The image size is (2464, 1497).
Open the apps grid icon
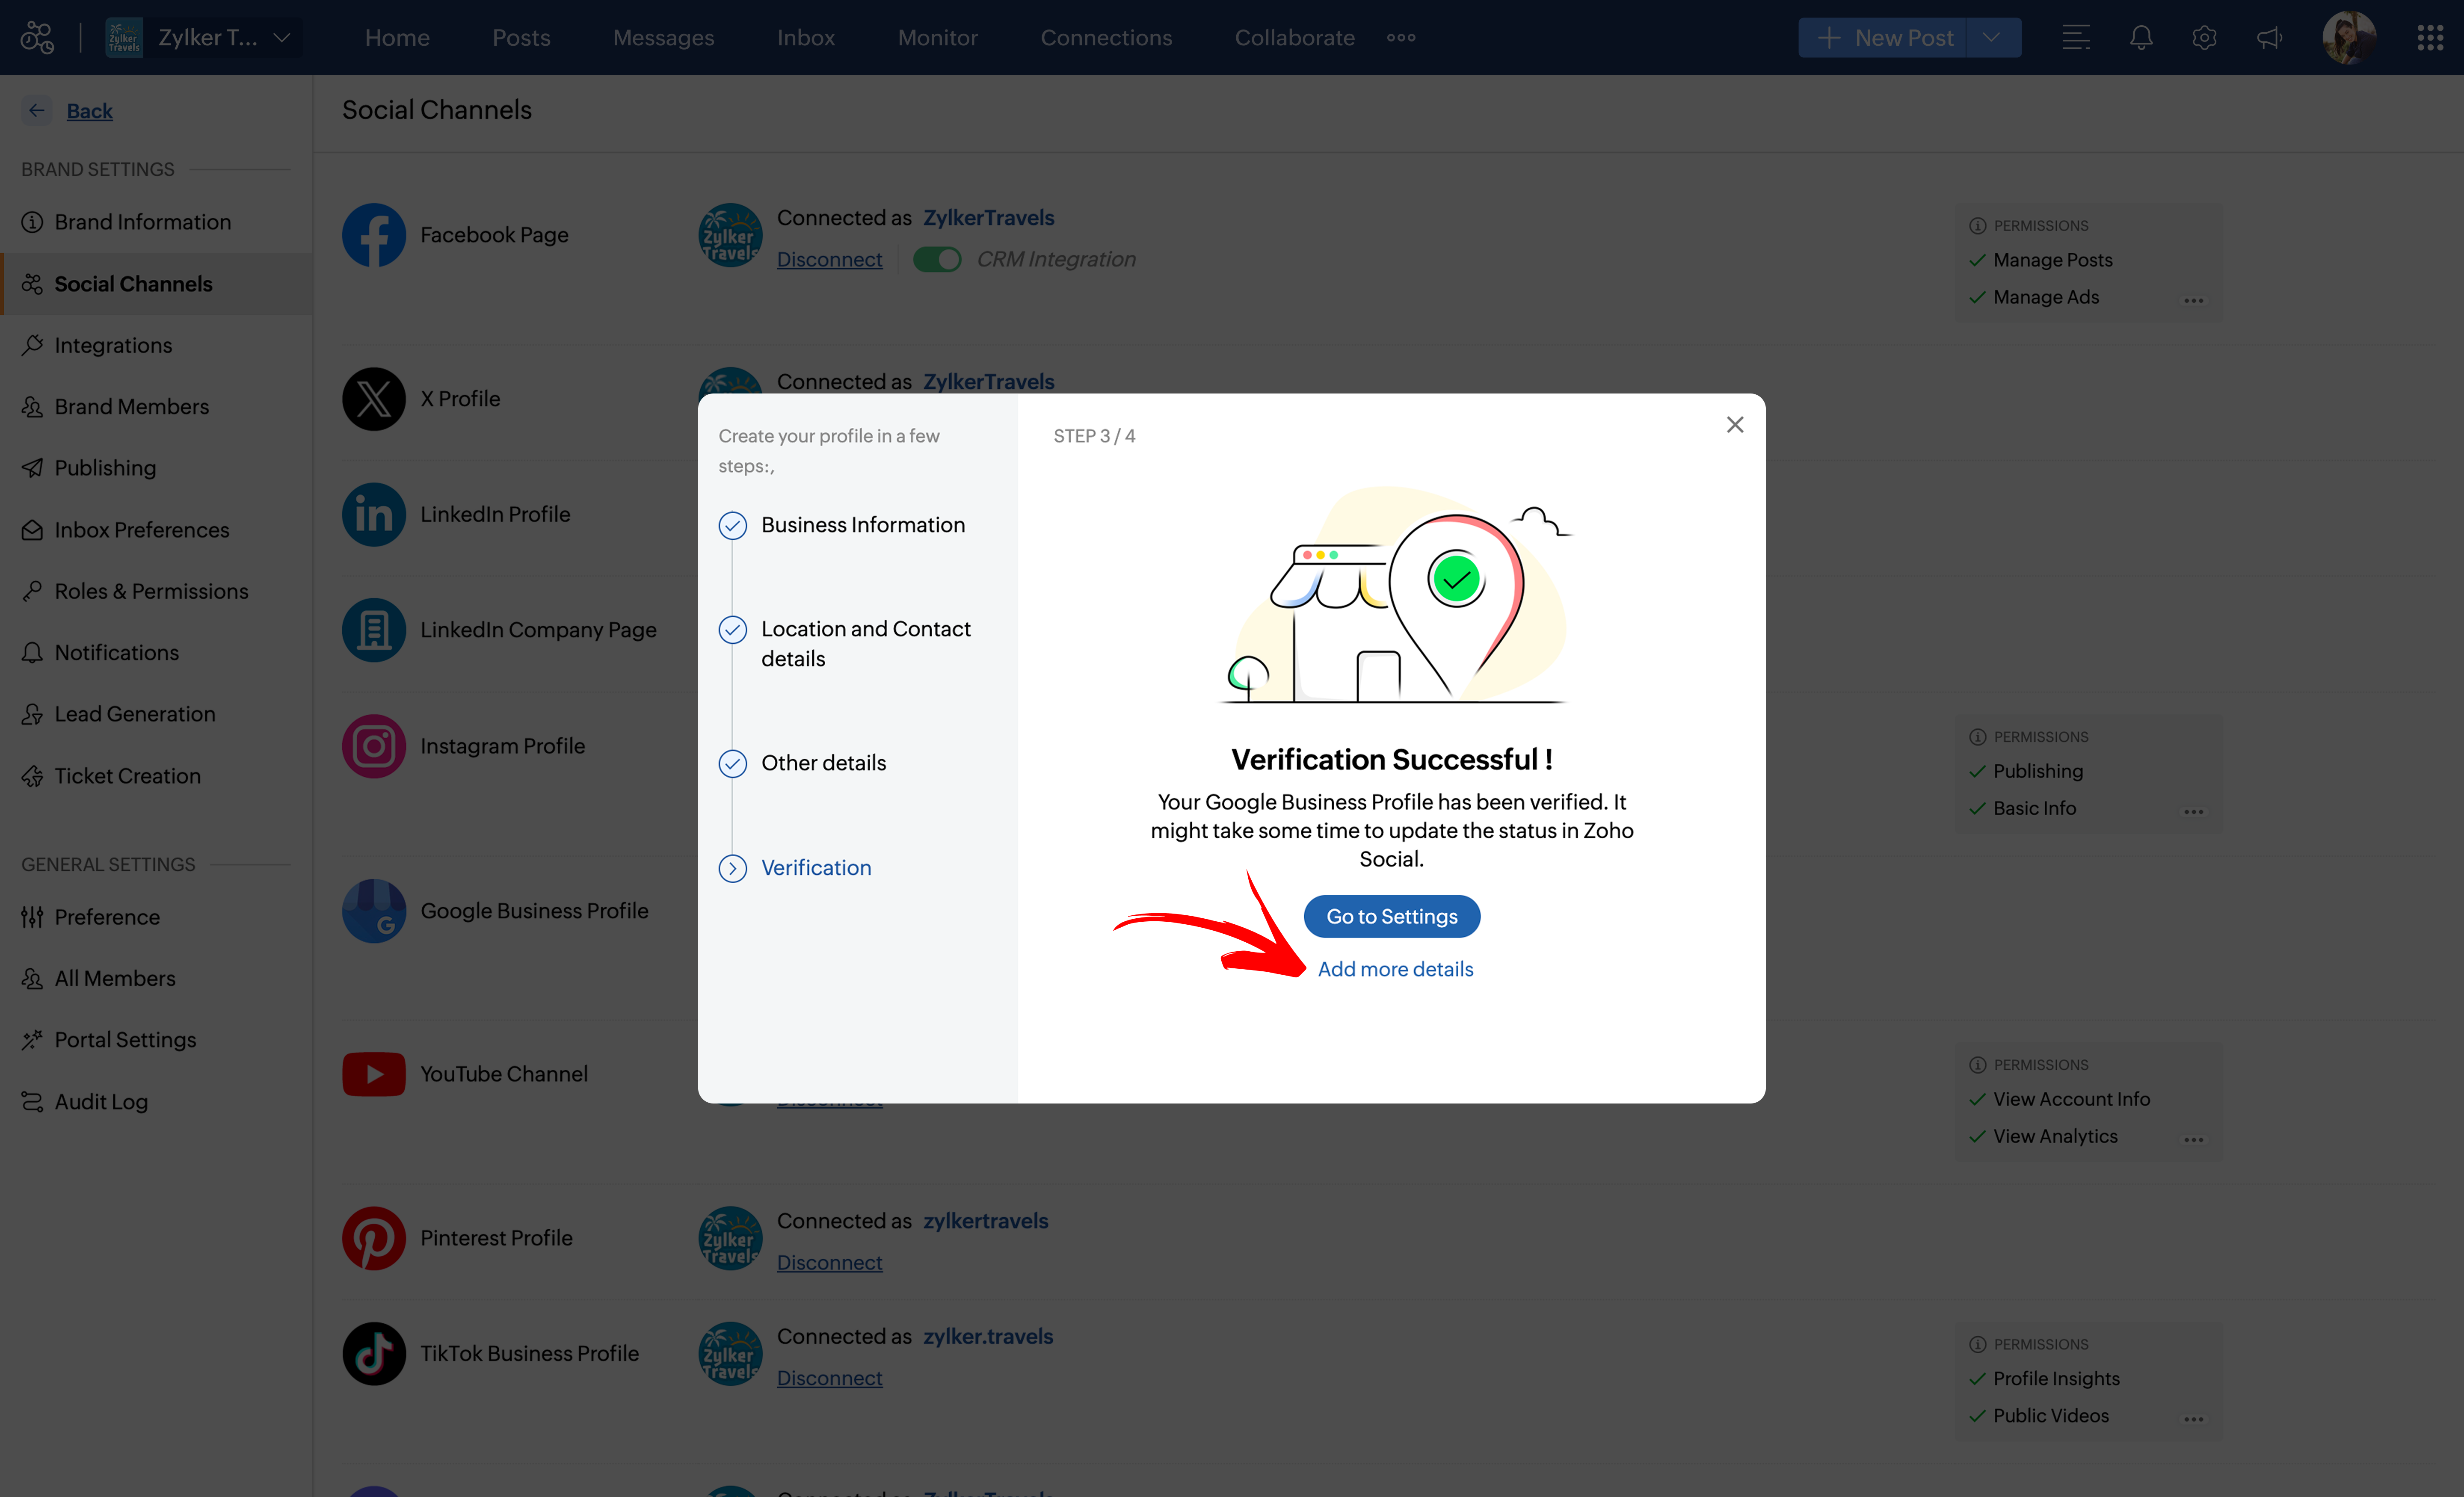pos(2430,38)
